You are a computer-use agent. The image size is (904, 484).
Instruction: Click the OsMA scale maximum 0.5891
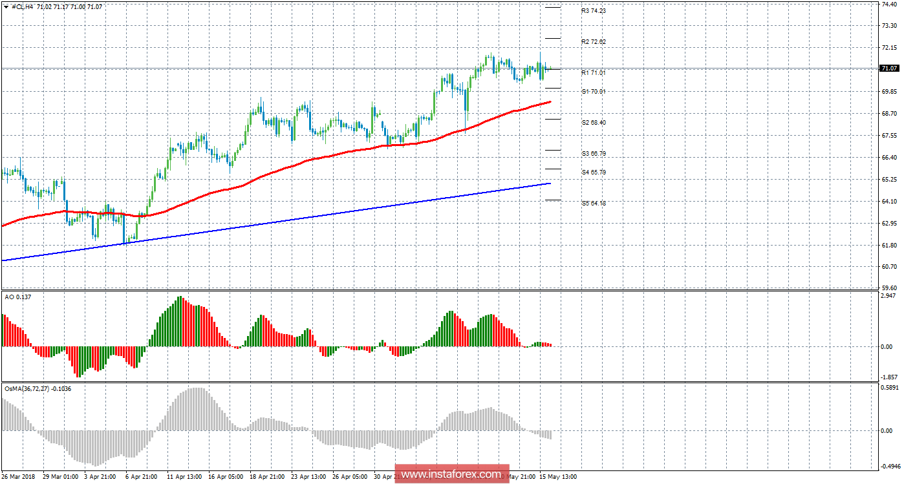pyautogui.click(x=889, y=388)
